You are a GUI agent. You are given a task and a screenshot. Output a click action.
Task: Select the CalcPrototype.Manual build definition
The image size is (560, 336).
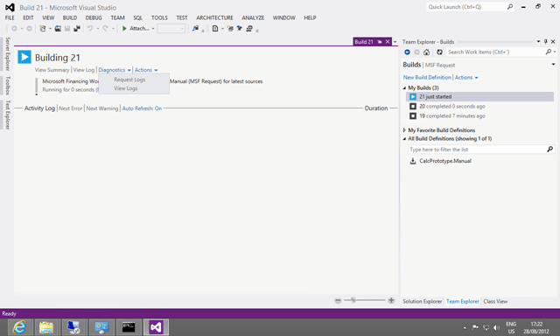point(445,161)
